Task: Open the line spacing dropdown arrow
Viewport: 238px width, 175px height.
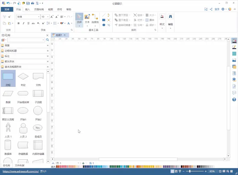Action: [51, 23]
